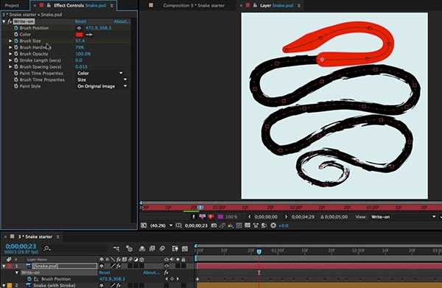The height and width of the screenshot is (288, 442).
Task: Open the Effect Controls panel menu
Action: (x=112, y=5)
